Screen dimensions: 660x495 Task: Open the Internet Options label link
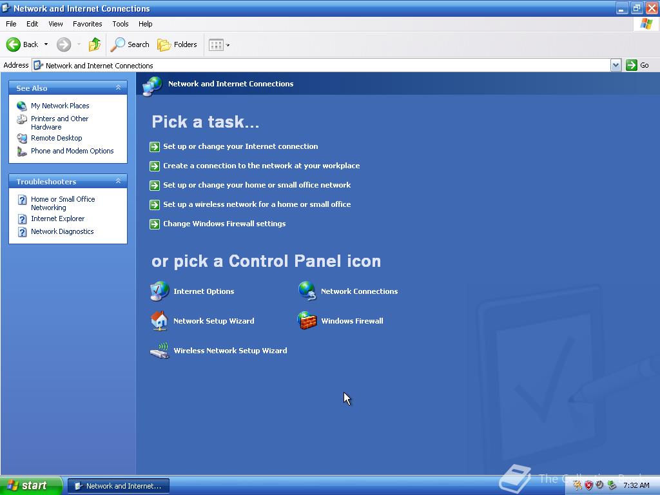tap(204, 291)
